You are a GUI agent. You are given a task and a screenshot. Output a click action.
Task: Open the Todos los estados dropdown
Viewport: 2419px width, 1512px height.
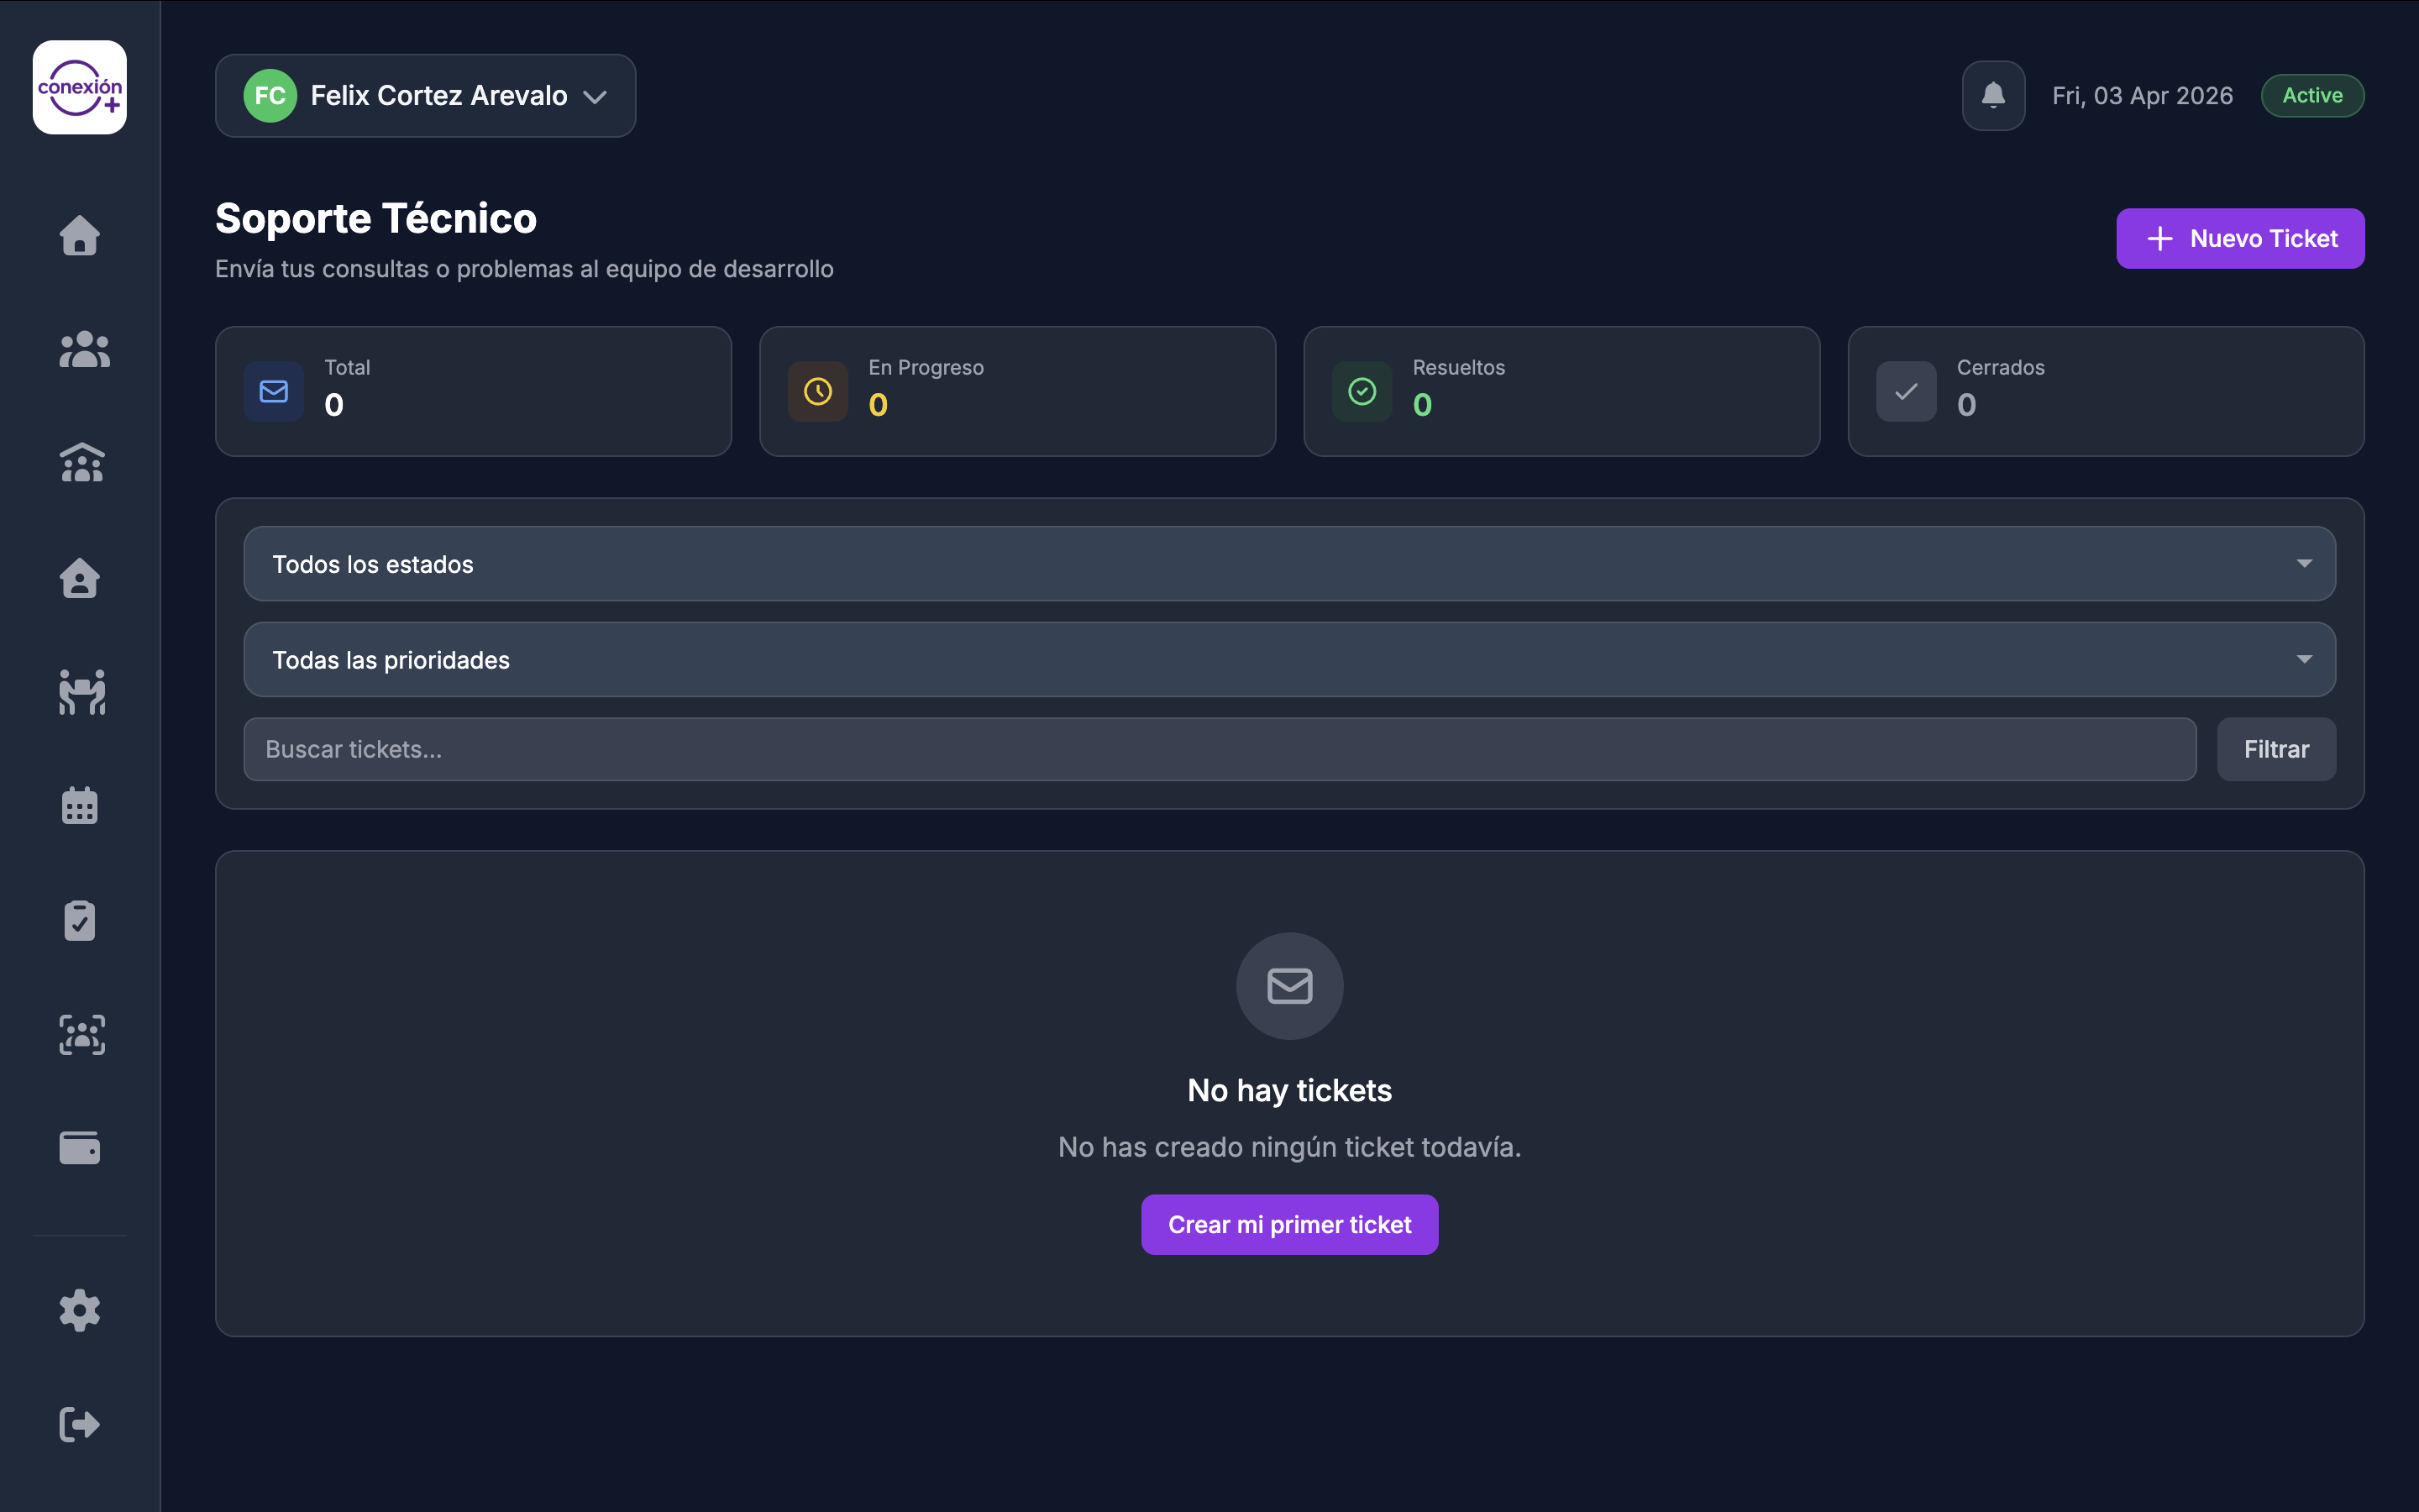coord(1289,564)
